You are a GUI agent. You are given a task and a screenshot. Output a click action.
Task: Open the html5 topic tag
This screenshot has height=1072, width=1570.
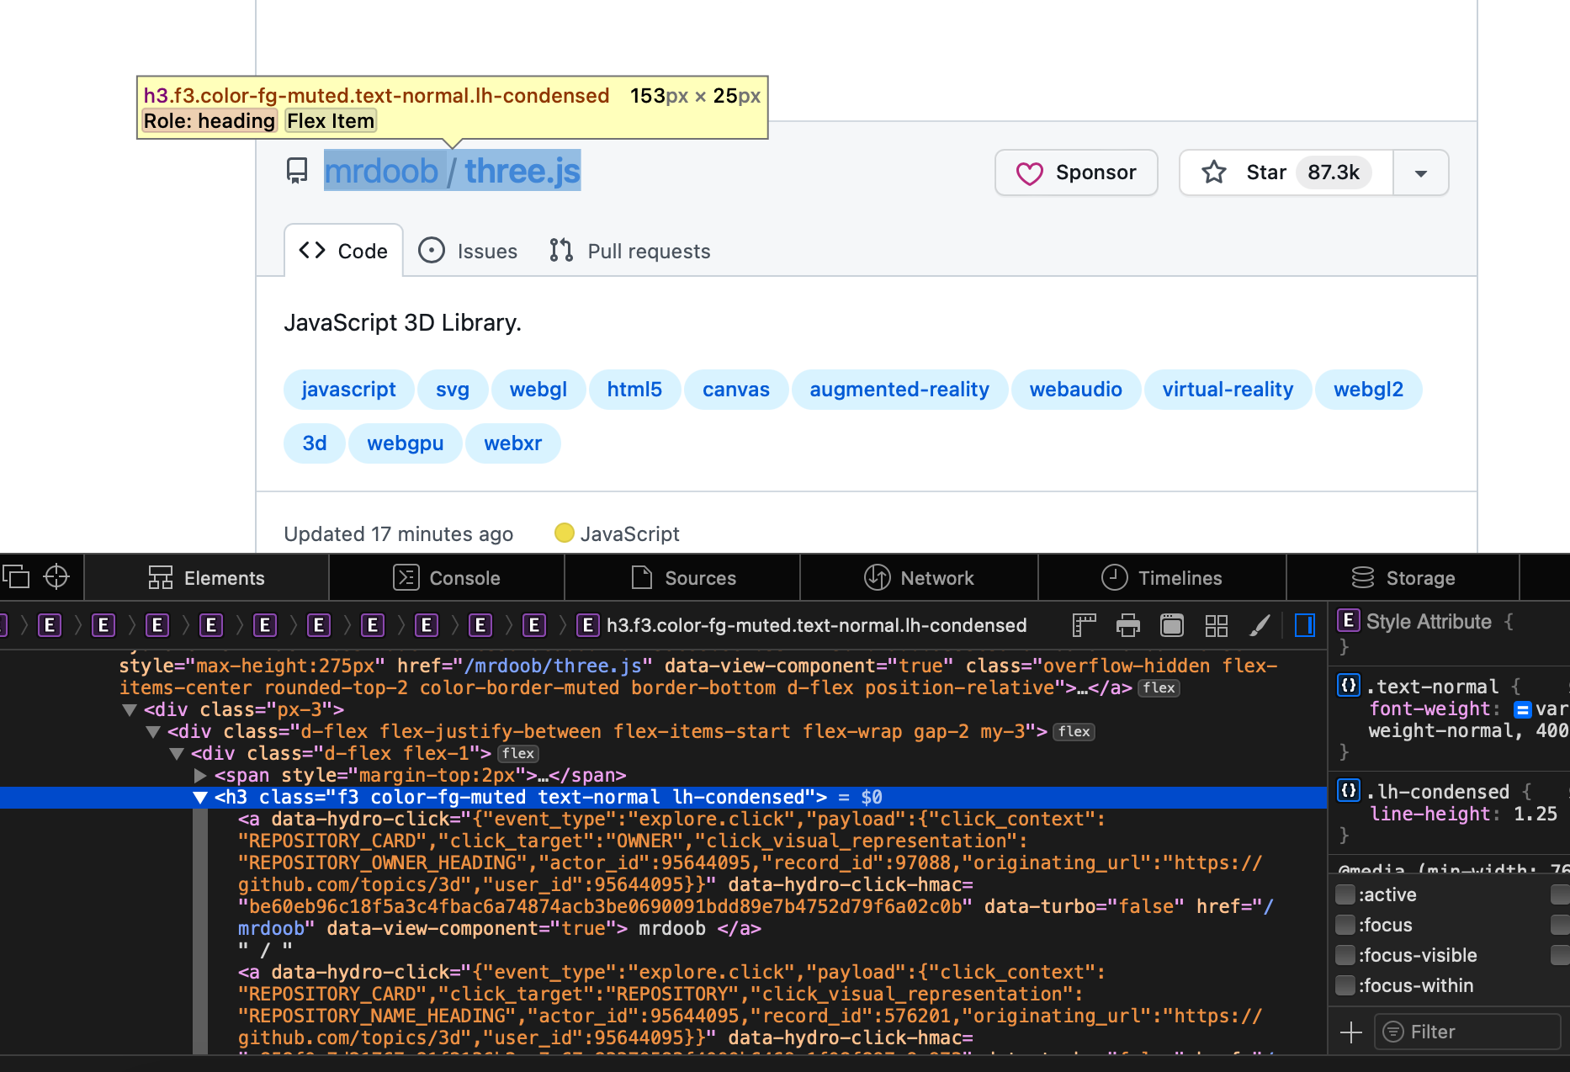pos(634,390)
